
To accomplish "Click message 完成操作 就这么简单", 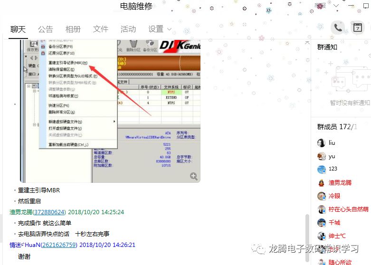I will pos(45,223).
